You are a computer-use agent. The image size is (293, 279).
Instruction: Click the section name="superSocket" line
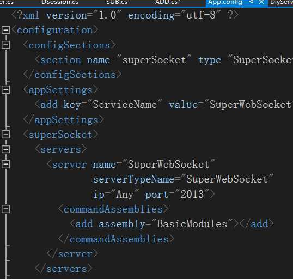[x=163, y=60]
